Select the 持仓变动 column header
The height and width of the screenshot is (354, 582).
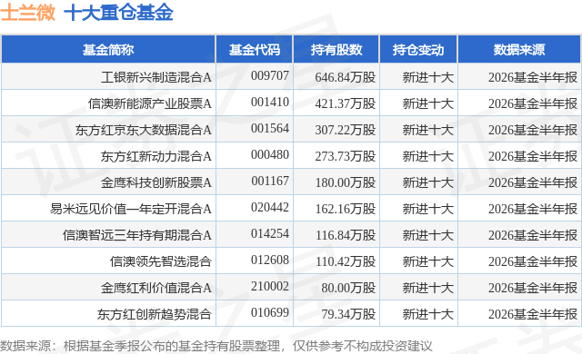click(418, 50)
